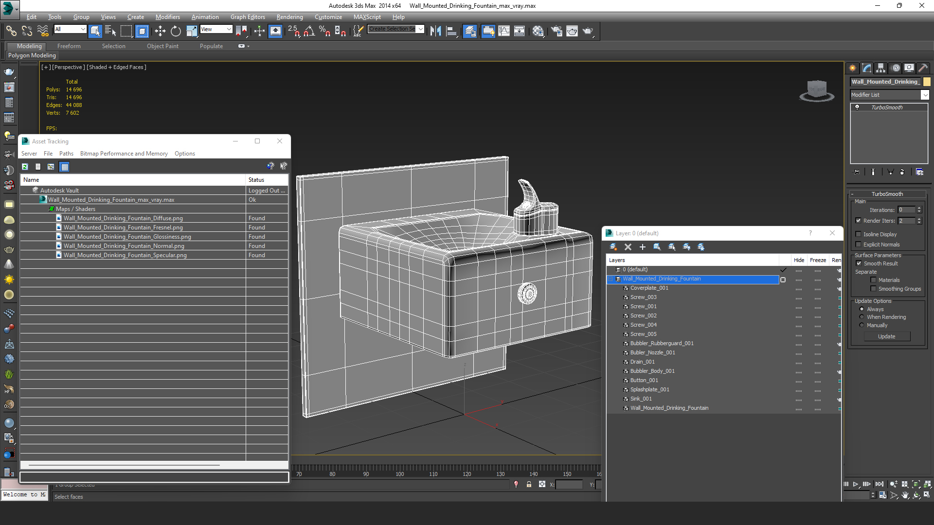Viewport: 934px width, 525px height.
Task: Toggle Smooth Result checkbox
Action: point(859,263)
